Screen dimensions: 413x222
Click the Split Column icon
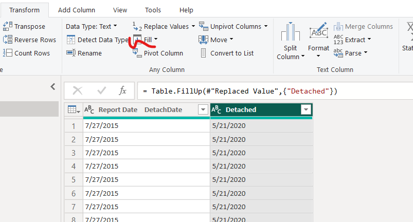click(x=290, y=31)
